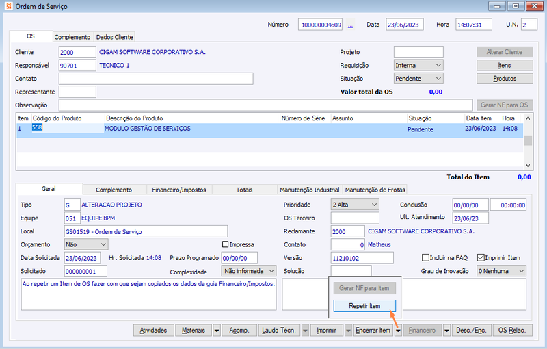Click the item grid scrollbar thumb
This screenshot has height=349, width=547.
[528, 141]
